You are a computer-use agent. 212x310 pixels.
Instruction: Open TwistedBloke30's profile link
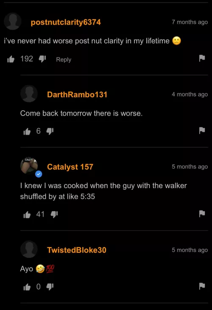click(x=77, y=250)
